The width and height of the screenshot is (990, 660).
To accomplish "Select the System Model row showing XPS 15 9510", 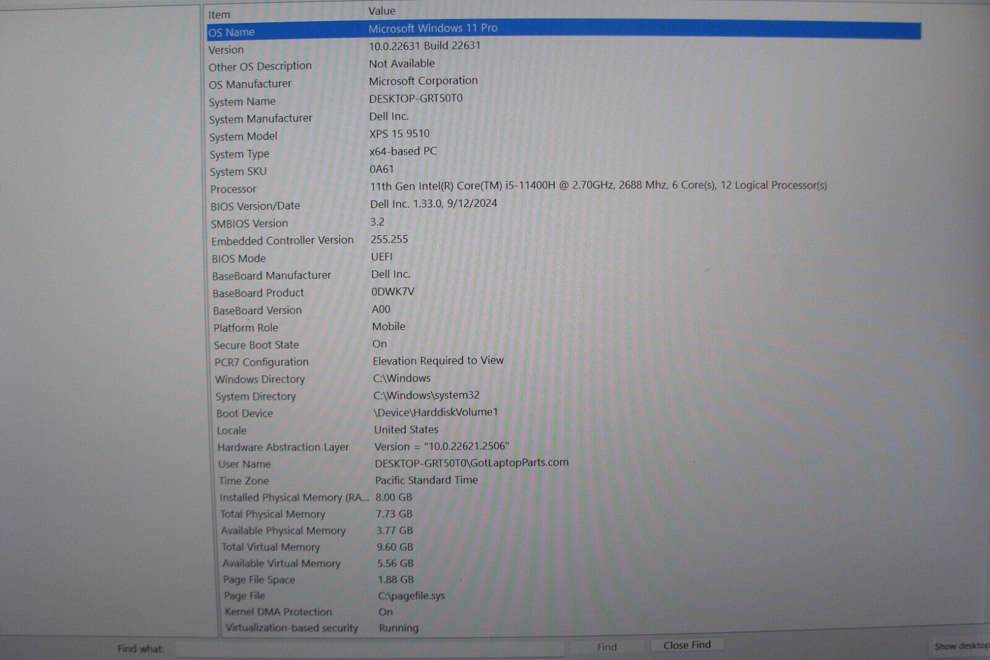I will pyautogui.click(x=278, y=134).
